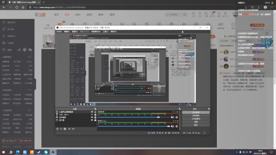Open the 分类 dropdown in Douyu navigation
The width and height of the screenshot is (276, 155).
tap(78, 14)
